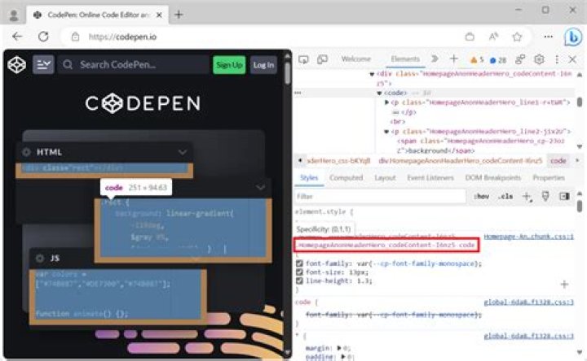The height and width of the screenshot is (361, 587).
Task: Expand the p line1 node triangle
Action: pyautogui.click(x=386, y=102)
